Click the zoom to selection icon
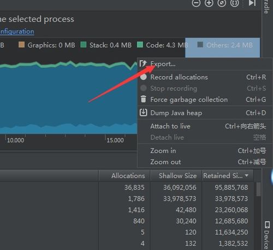 [x=235, y=3]
